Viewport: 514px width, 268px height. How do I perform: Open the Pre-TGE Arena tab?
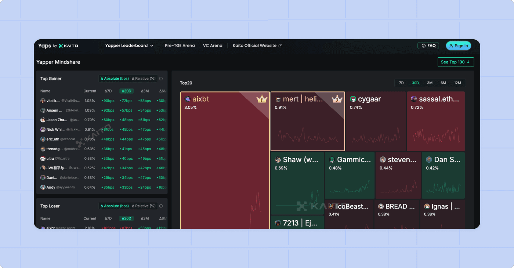tap(180, 46)
